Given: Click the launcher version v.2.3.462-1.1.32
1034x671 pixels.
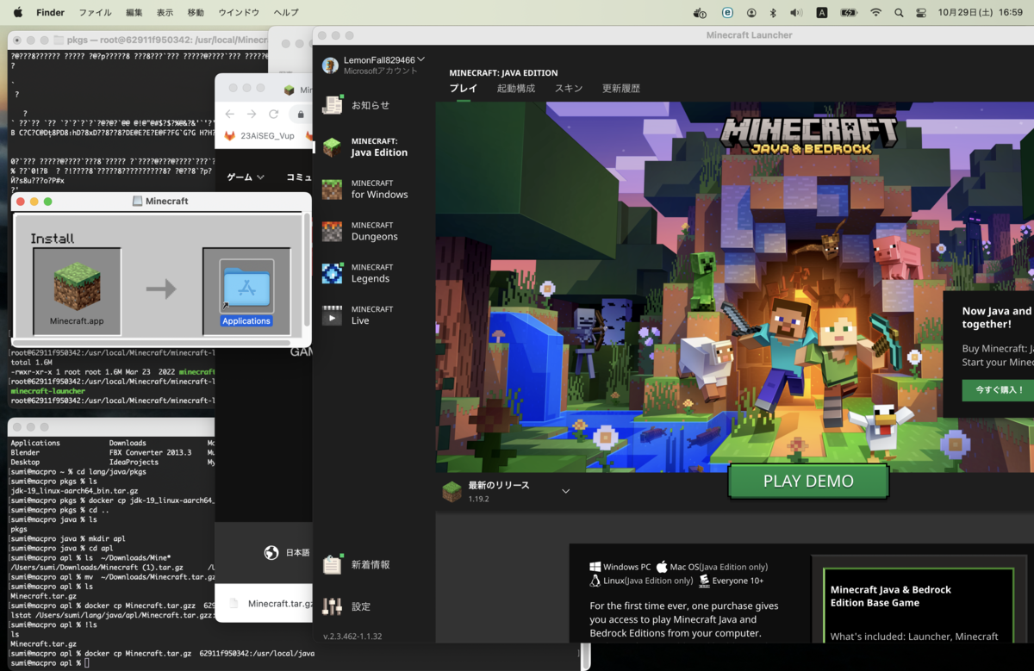Looking at the screenshot, I should tap(352, 637).
